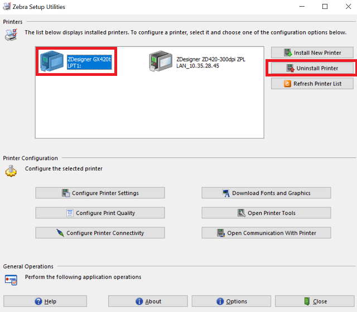
Task: Select the ZDesigner ZD420-300dpi ZPL printer icon
Action: pyautogui.click(x=160, y=61)
